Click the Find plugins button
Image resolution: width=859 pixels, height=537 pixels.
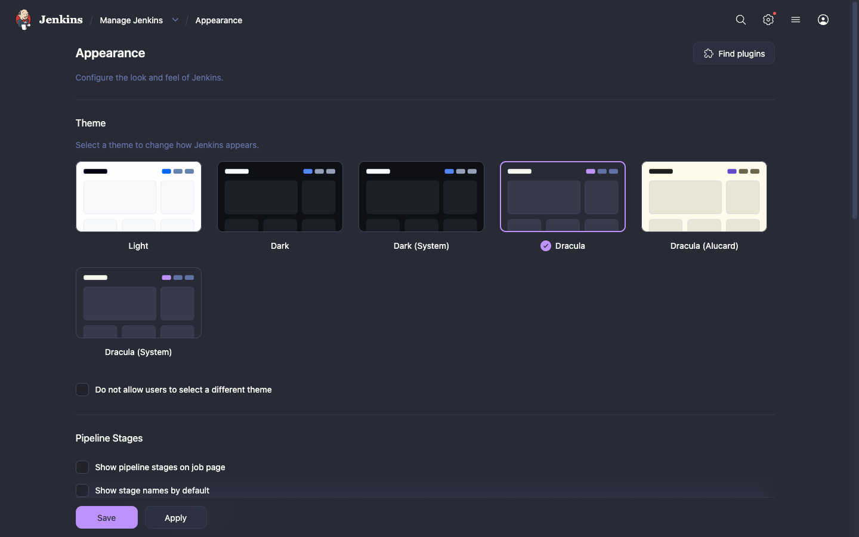[x=734, y=53]
